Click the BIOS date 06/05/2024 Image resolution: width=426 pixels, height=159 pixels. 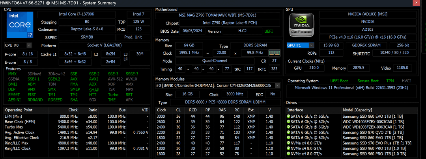point(192,31)
